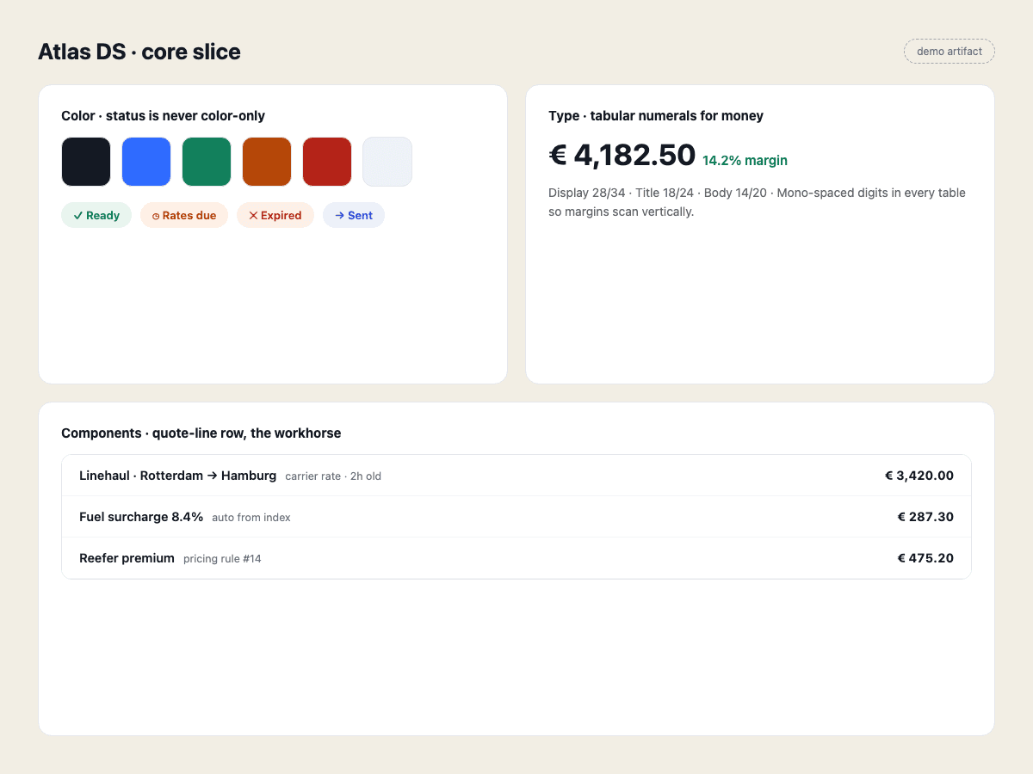Click the clock icon in Rates due pill

coord(156,217)
